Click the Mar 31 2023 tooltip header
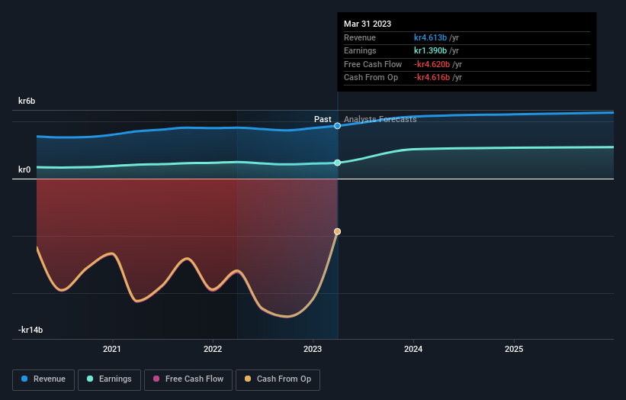The image size is (626, 400). click(x=368, y=24)
